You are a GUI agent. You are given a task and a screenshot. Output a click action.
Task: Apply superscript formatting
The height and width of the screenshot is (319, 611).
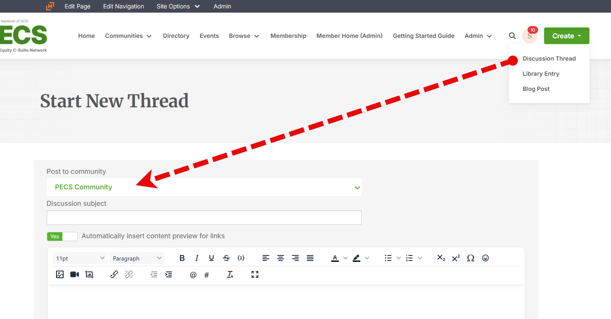tap(456, 258)
